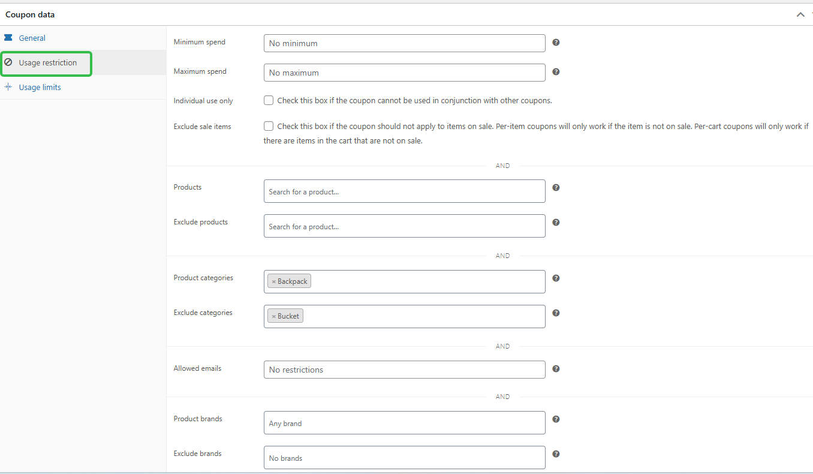Open the Minimum spend help tooltip
The image size is (813, 474).
point(556,43)
